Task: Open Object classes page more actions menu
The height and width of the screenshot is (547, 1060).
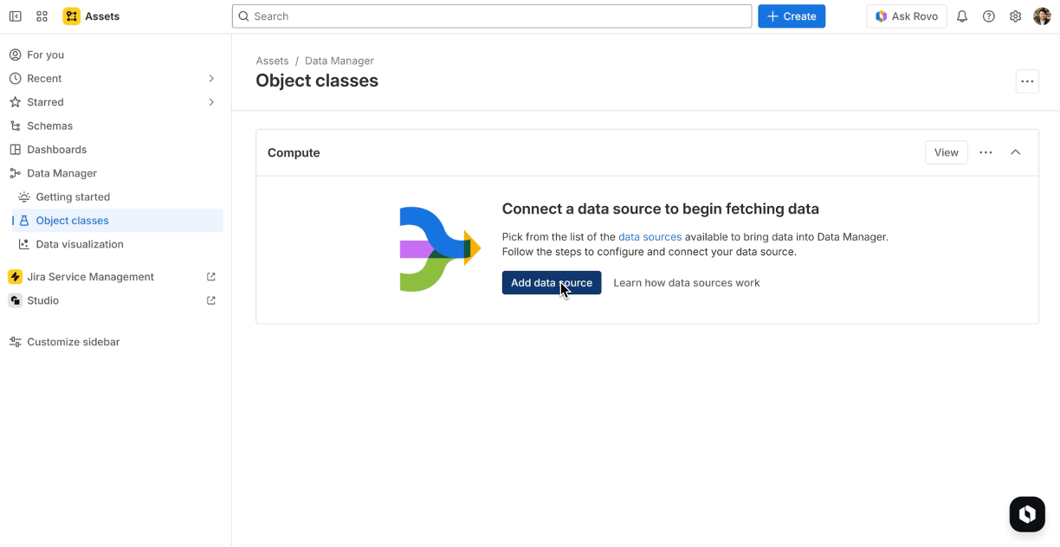Action: click(x=1027, y=81)
